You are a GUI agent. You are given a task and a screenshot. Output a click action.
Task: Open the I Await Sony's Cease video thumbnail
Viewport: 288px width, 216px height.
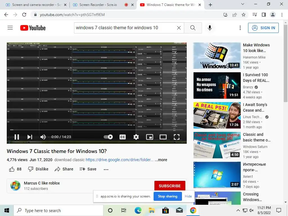pos(217,115)
